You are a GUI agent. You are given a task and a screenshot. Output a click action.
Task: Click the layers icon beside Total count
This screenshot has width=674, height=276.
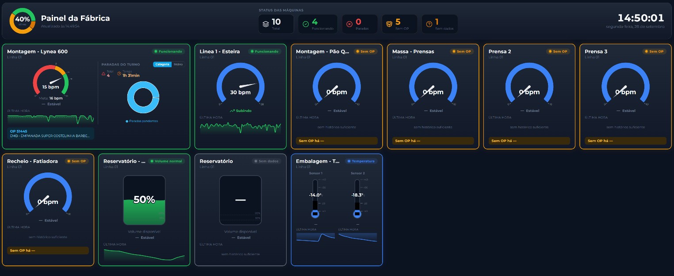(266, 24)
